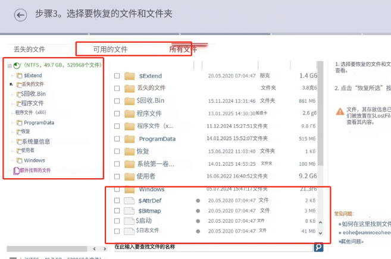Viewport: 391px width, 259px height.
Task: Click the 9.2 G6 size value
Action: [x=308, y=176]
